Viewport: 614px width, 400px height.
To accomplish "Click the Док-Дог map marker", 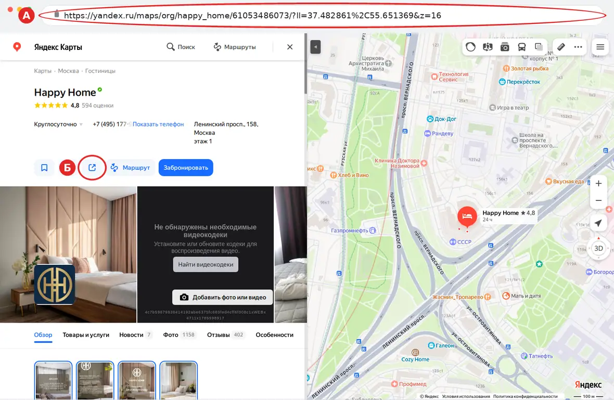I will coord(430,119).
